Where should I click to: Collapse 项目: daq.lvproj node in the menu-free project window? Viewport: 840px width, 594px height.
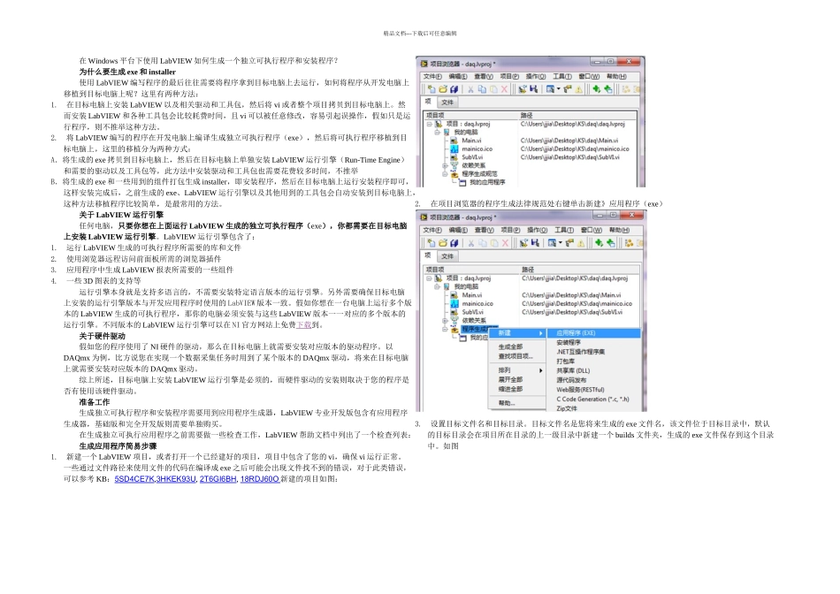[429, 125]
